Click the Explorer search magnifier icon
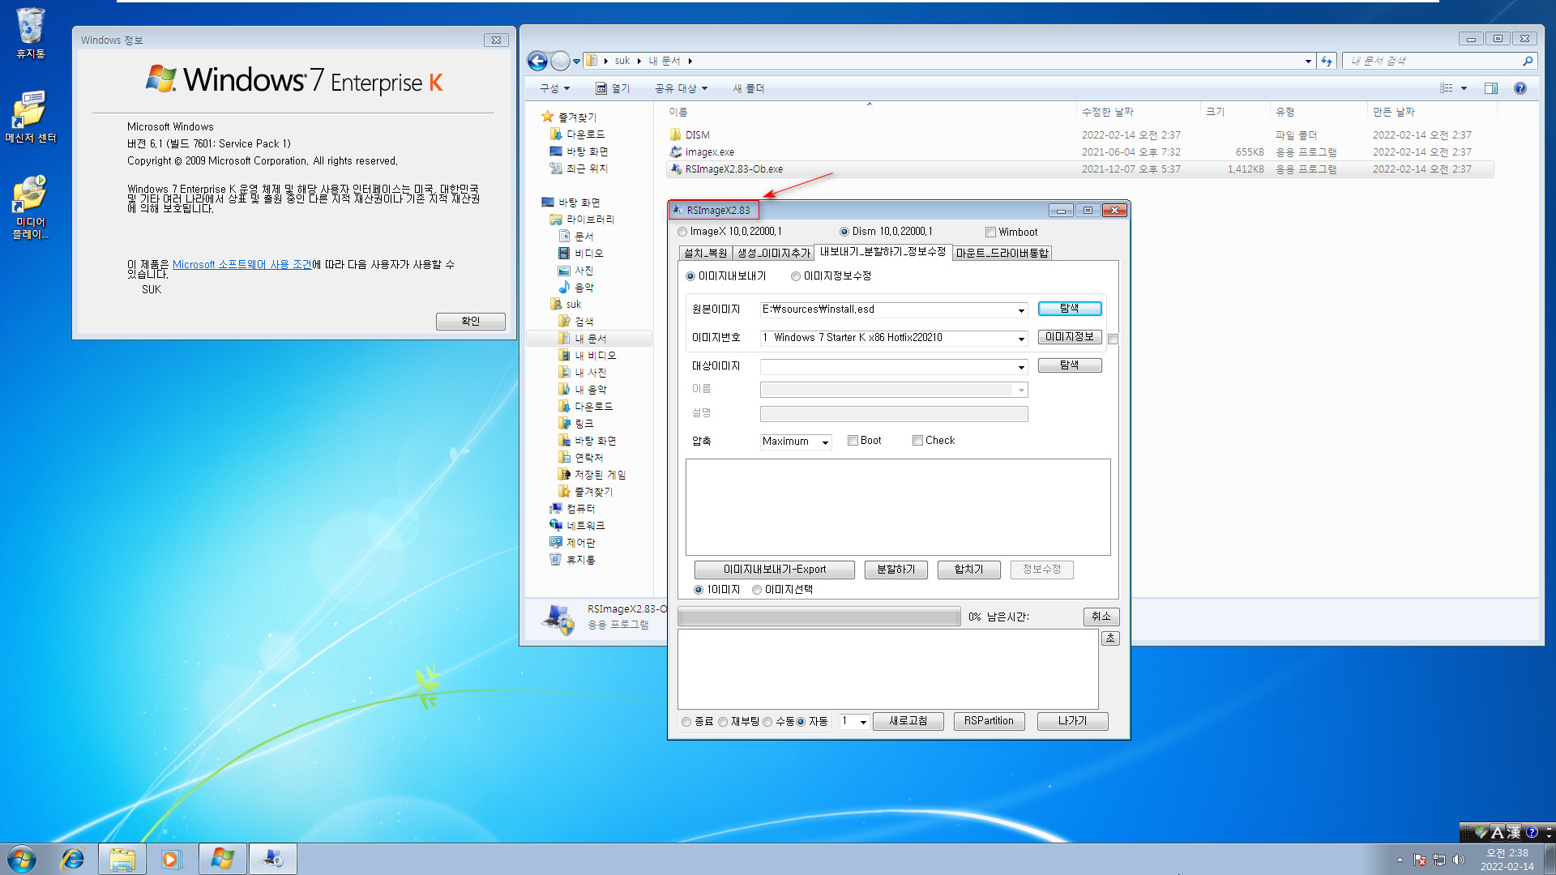Viewport: 1556px width, 875px height. tap(1528, 61)
